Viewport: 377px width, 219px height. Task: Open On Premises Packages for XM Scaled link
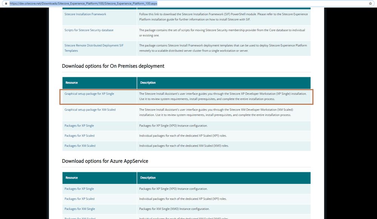(x=80, y=145)
